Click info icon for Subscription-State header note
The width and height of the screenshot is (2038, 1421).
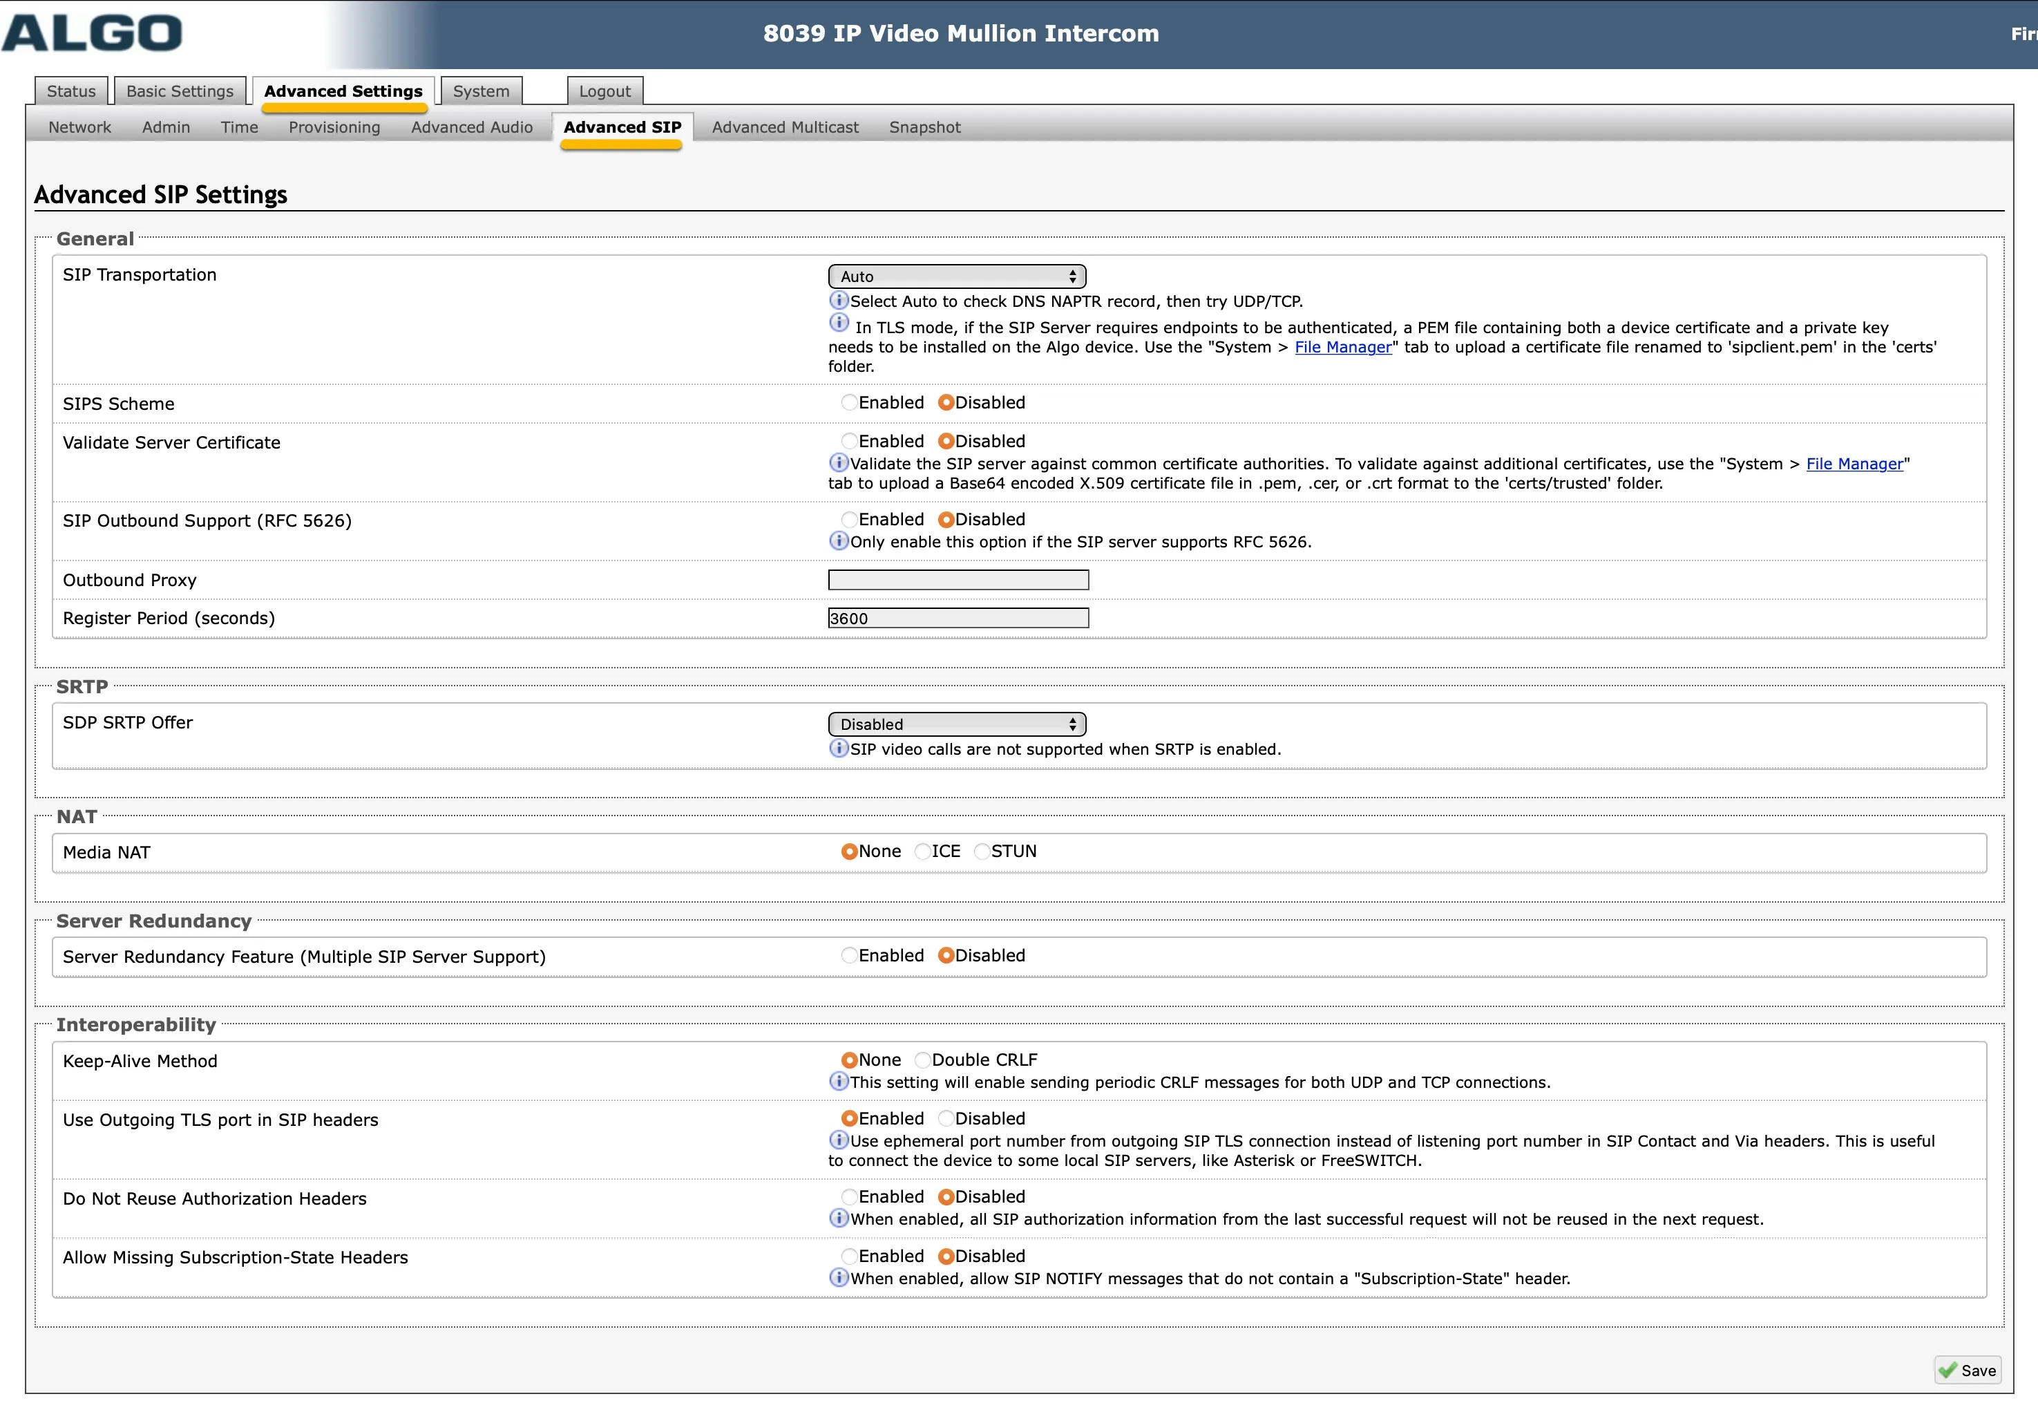[838, 1277]
